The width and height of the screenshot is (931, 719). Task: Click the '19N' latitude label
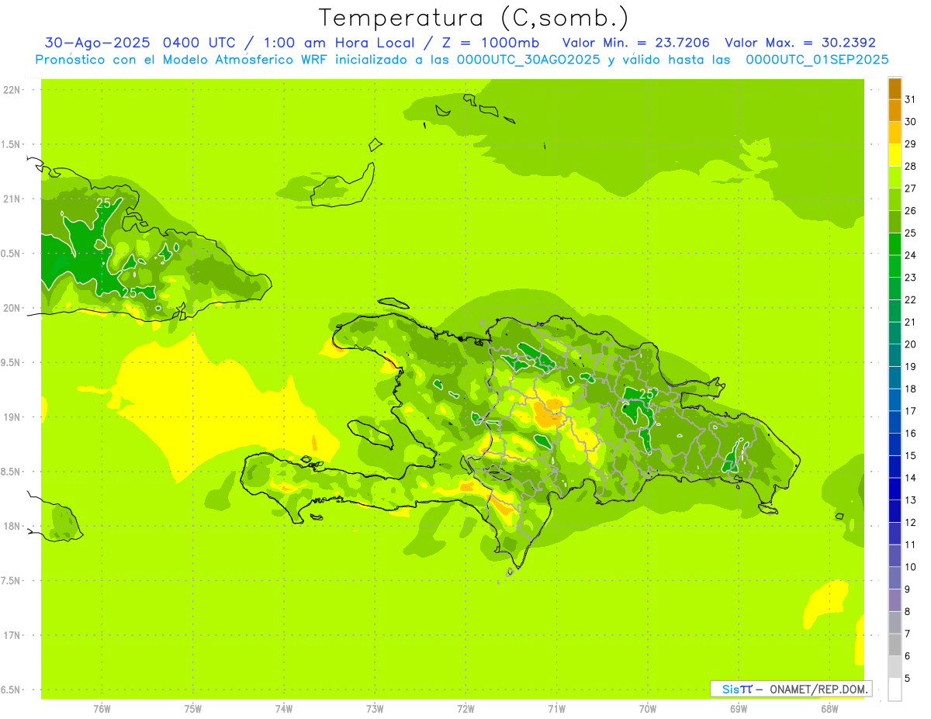(12, 417)
